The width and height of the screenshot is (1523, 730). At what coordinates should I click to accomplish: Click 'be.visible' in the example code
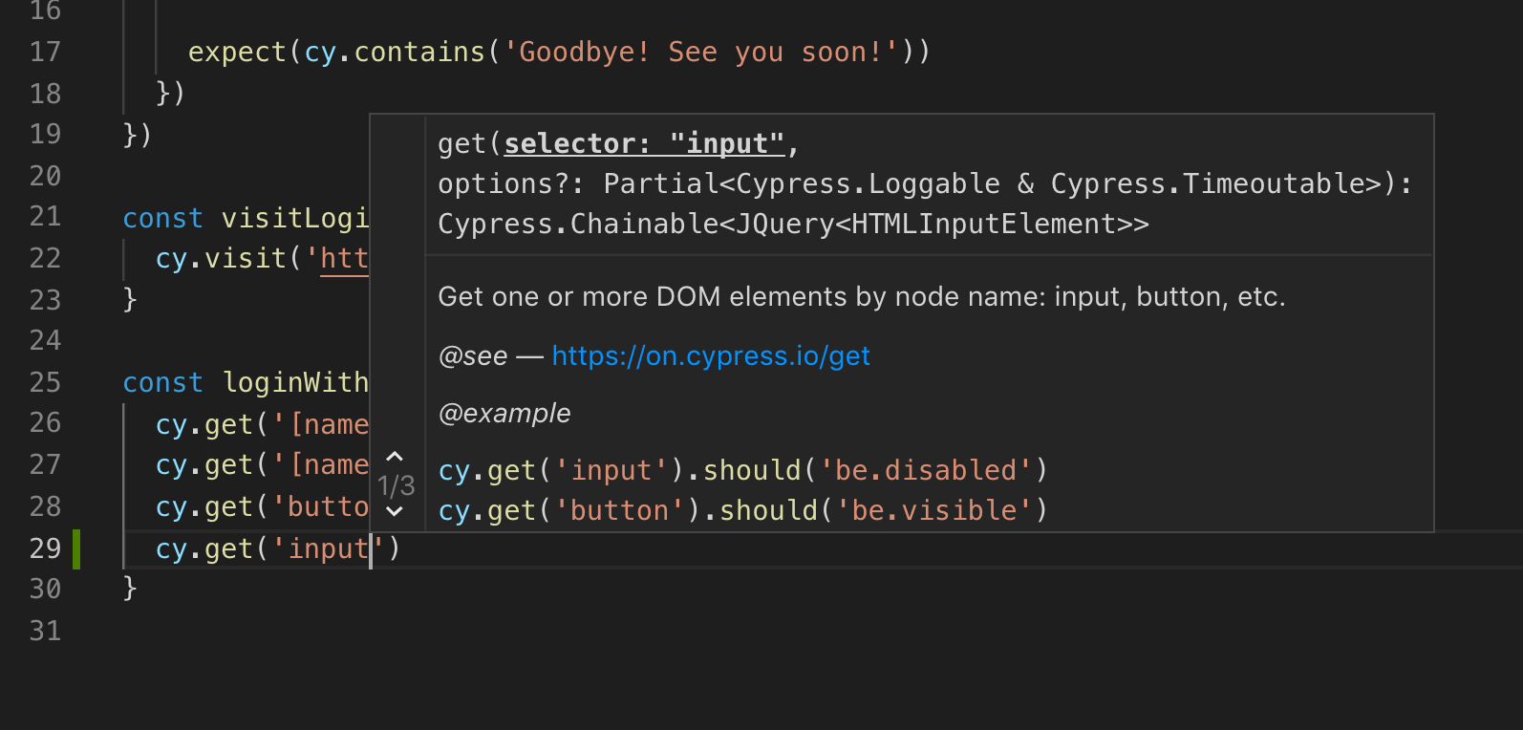[x=933, y=510]
